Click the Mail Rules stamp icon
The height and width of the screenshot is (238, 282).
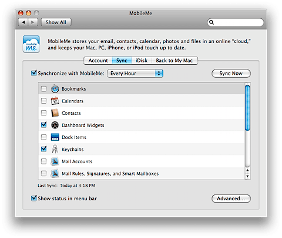click(x=55, y=174)
